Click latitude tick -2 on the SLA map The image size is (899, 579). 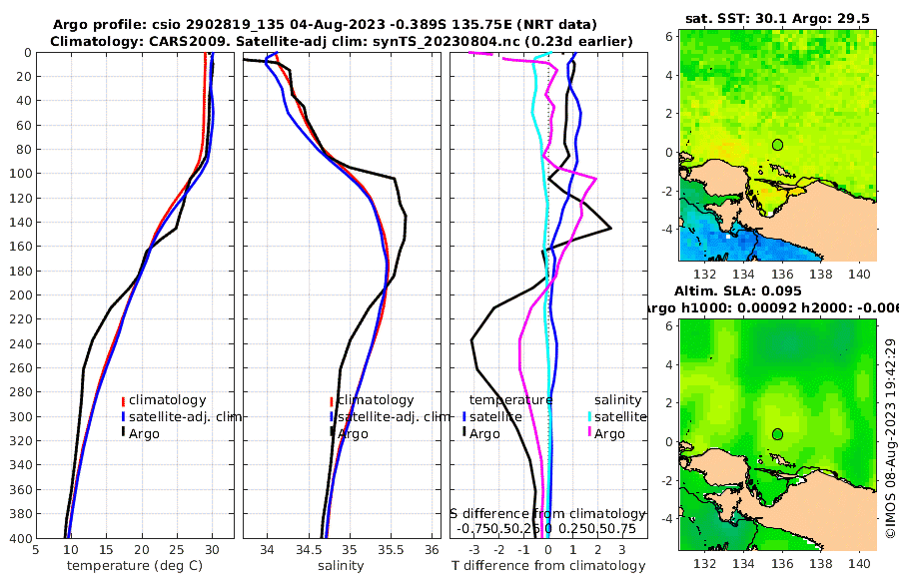665,480
